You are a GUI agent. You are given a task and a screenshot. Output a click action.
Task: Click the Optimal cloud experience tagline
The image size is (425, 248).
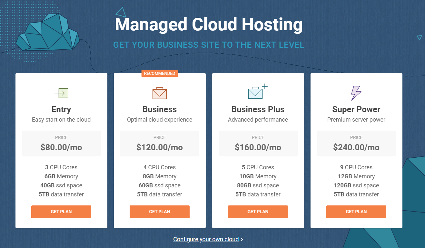coord(160,120)
